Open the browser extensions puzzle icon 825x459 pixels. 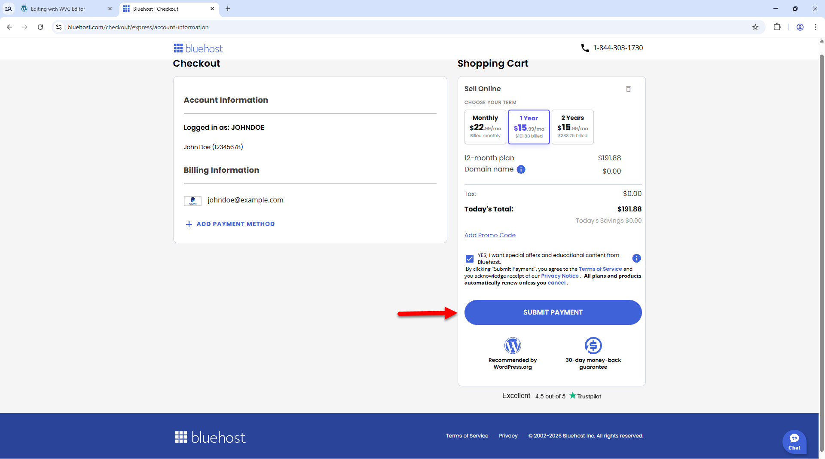[777, 27]
